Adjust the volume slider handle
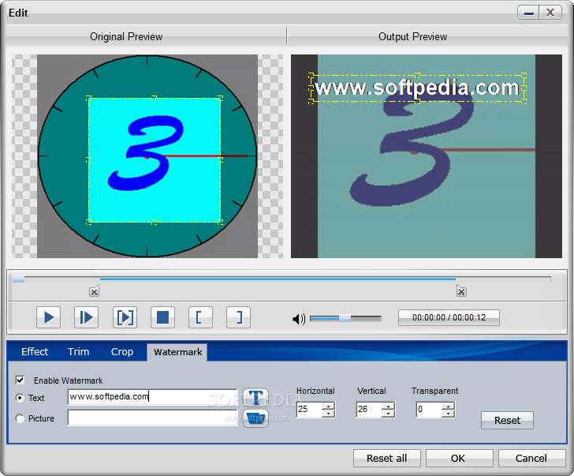This screenshot has height=476, width=574. coord(345,318)
